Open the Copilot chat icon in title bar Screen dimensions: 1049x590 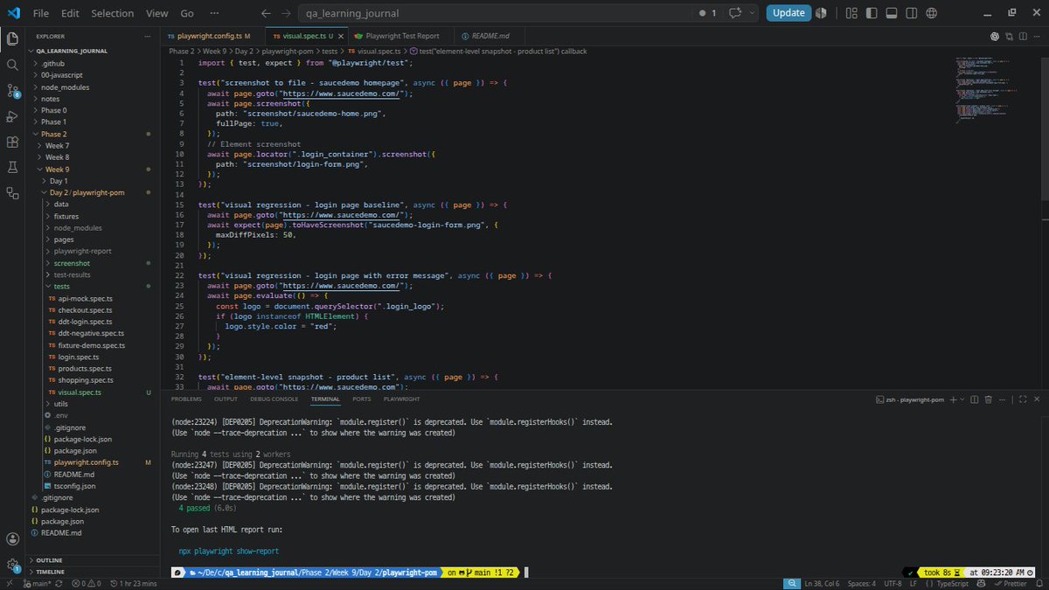click(734, 13)
